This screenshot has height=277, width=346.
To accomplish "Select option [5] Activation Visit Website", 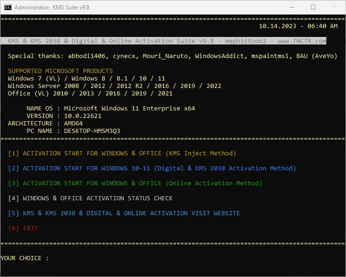I will [x=124, y=213].
